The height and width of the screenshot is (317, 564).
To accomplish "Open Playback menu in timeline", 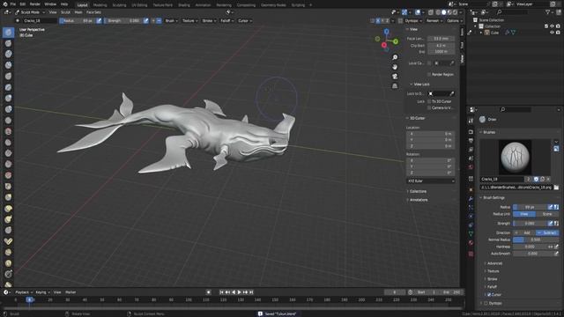I will click(x=24, y=292).
